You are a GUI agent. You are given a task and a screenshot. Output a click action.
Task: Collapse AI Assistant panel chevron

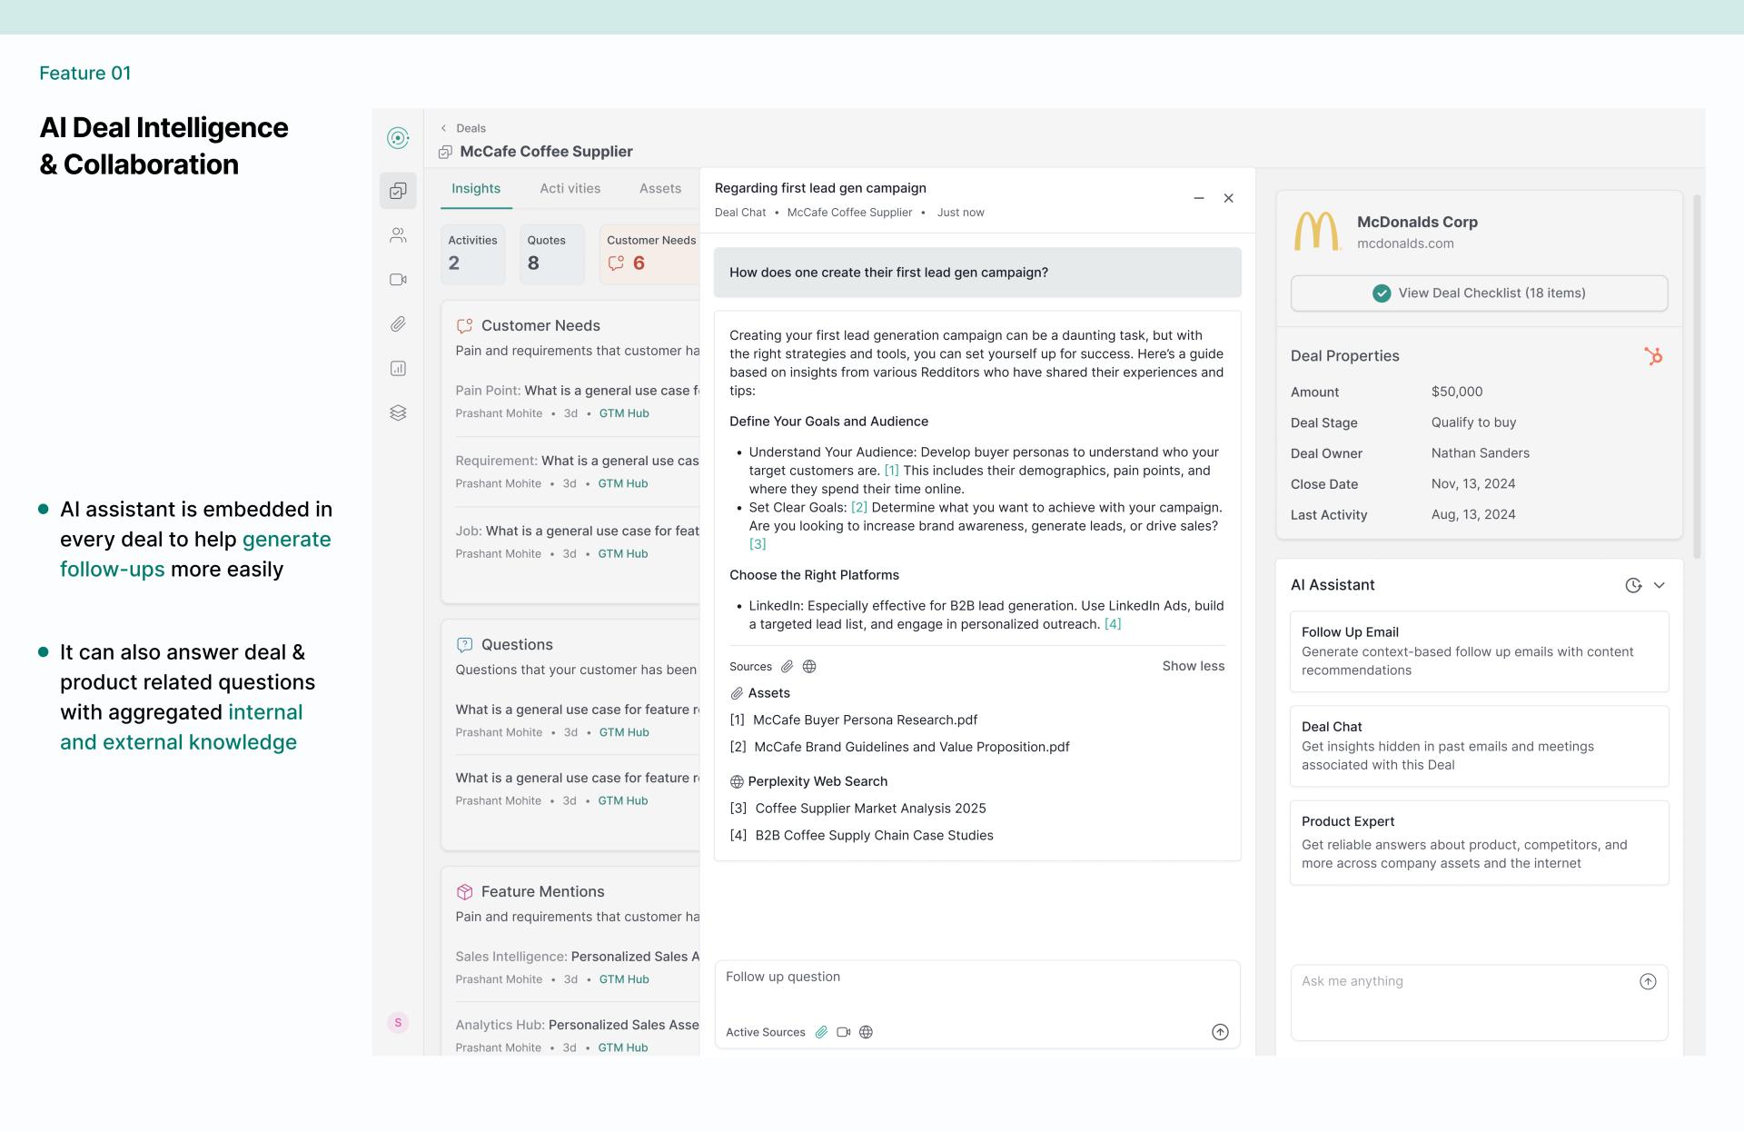[1660, 585]
